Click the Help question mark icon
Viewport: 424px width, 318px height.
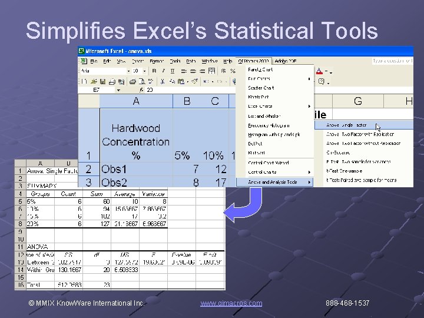coord(322,81)
